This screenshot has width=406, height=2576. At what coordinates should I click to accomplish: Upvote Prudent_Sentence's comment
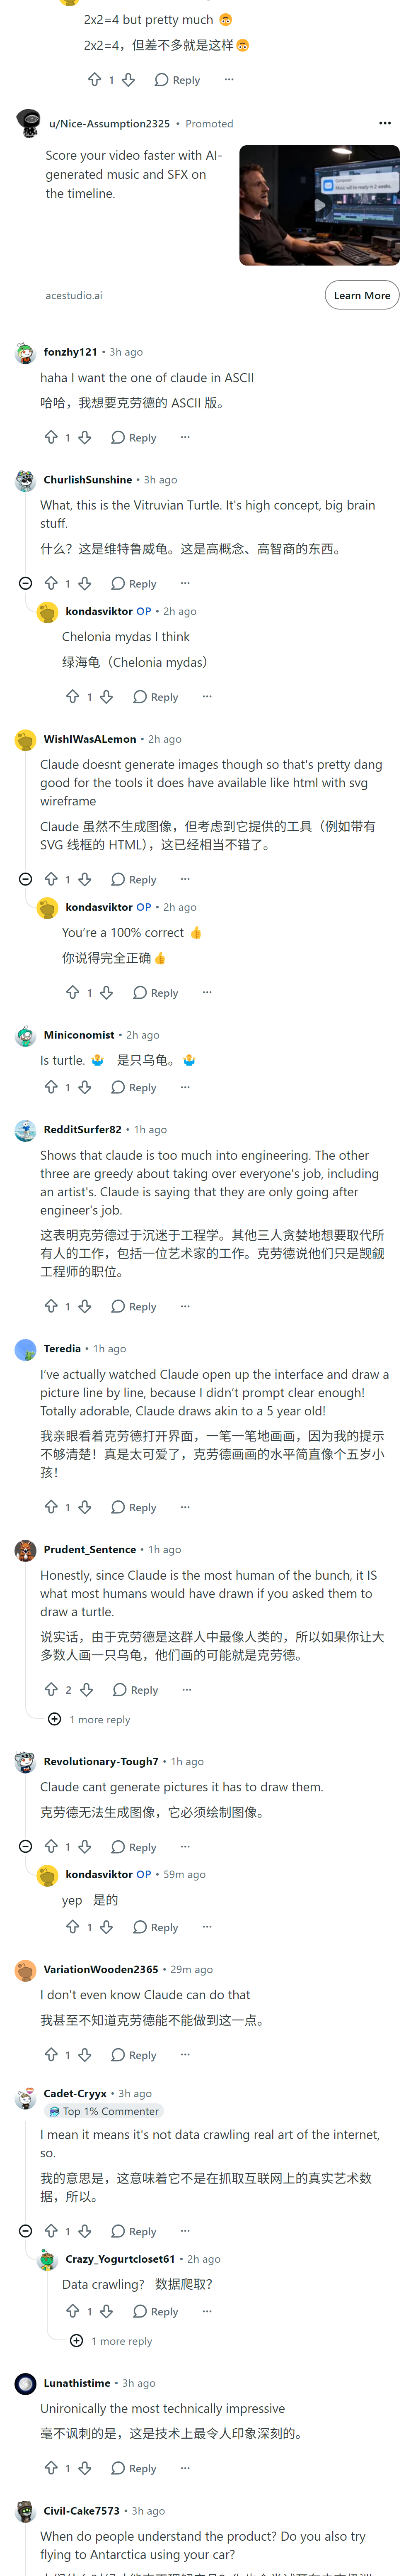[x=51, y=1689]
